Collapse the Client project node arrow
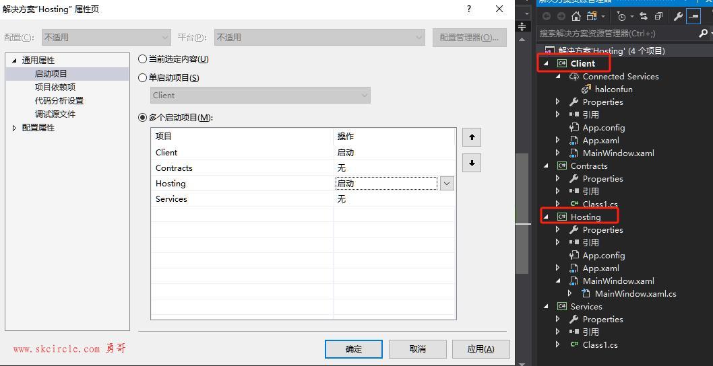 546,63
